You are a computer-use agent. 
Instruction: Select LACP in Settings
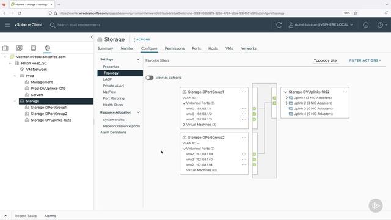tap(108, 79)
